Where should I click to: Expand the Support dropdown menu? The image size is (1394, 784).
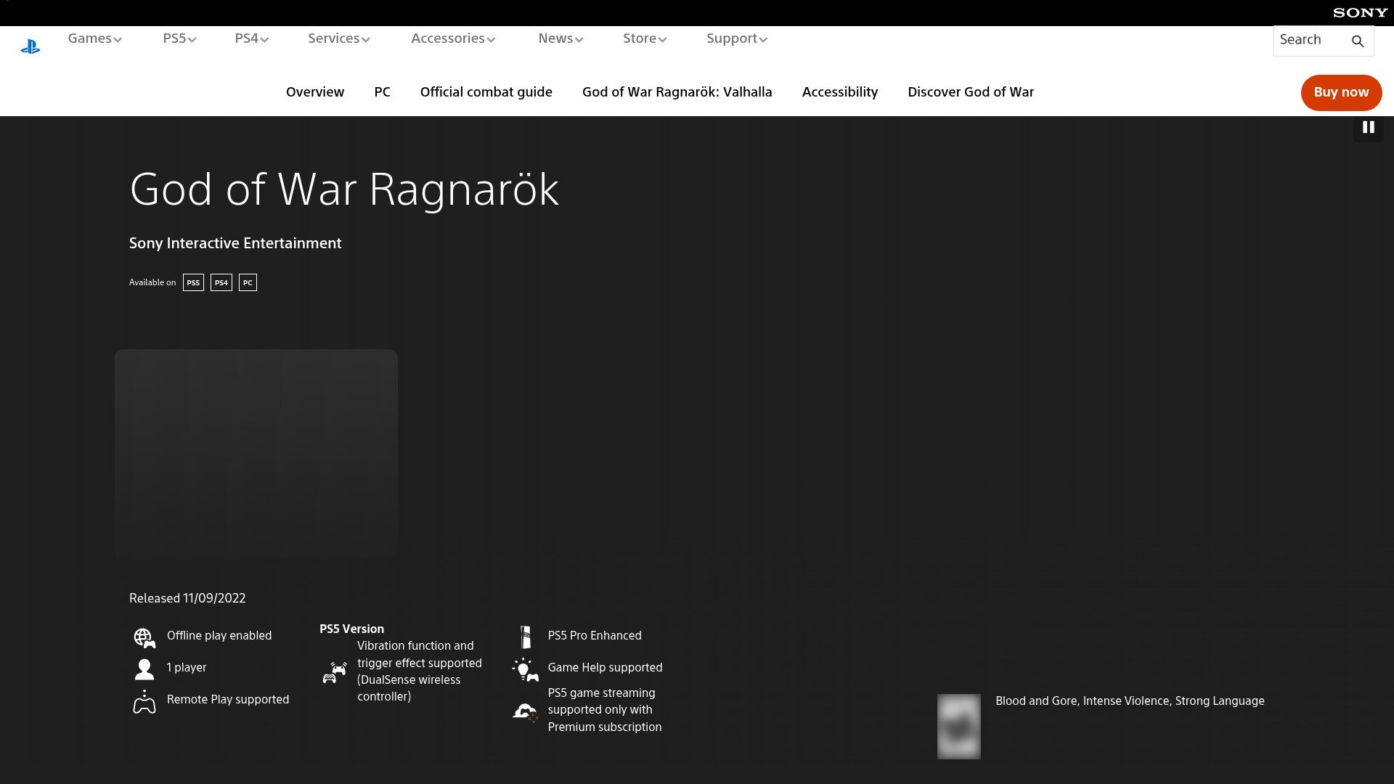tap(737, 38)
